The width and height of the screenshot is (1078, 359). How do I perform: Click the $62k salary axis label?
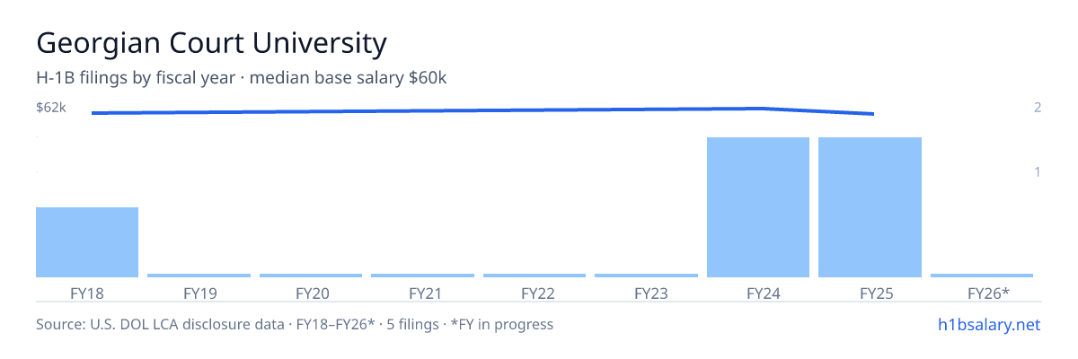51,108
